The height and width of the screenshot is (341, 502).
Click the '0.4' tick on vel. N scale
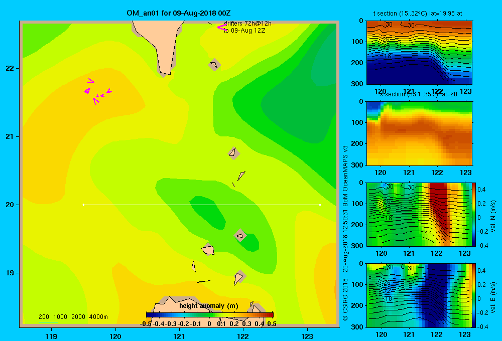pos(481,190)
